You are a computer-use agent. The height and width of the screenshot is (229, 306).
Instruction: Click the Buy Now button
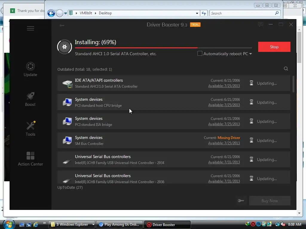point(270,201)
